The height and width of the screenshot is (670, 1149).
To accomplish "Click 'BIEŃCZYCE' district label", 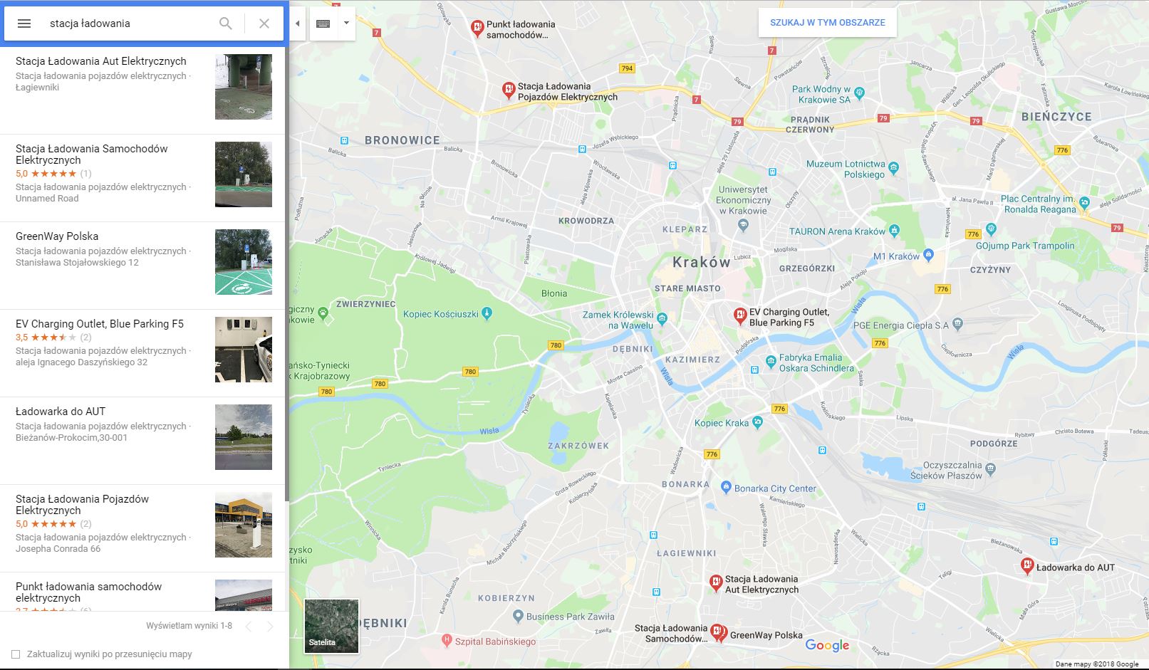I will tap(1056, 117).
